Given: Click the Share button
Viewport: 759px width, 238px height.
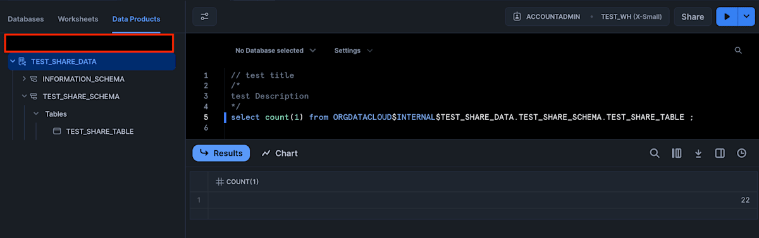Looking at the screenshot, I should 693,17.
